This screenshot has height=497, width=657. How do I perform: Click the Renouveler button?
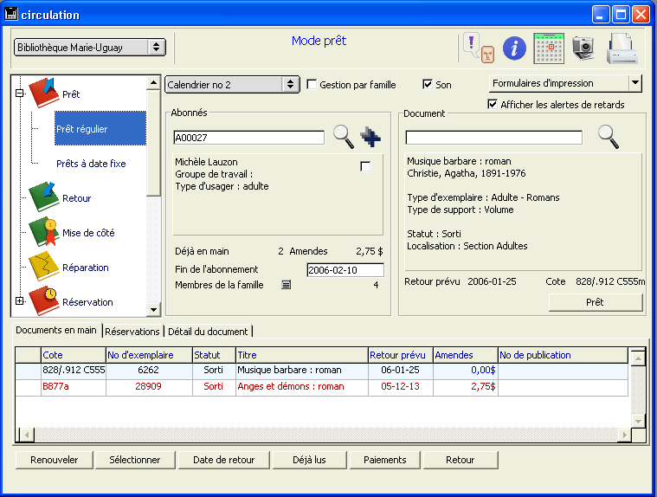click(54, 460)
